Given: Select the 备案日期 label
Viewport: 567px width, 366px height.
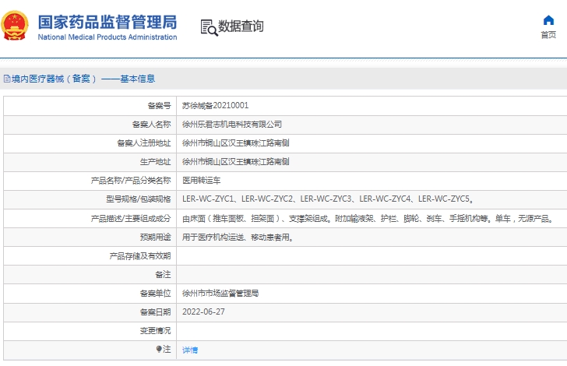Looking at the screenshot, I should point(155,312).
